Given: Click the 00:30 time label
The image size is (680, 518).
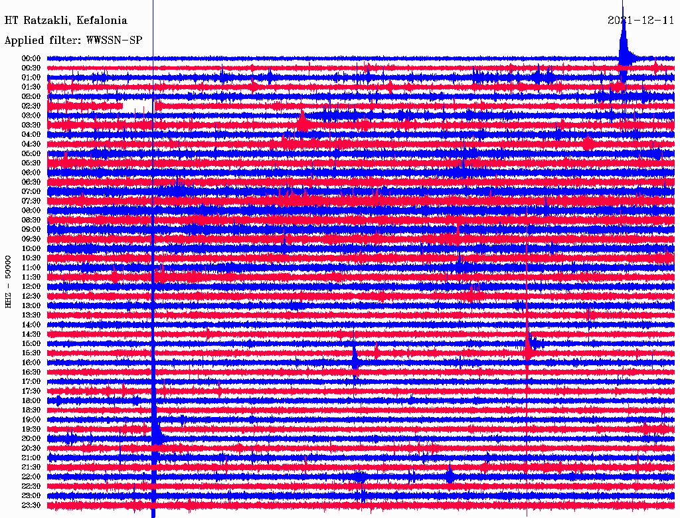Looking at the screenshot, I should 31,68.
